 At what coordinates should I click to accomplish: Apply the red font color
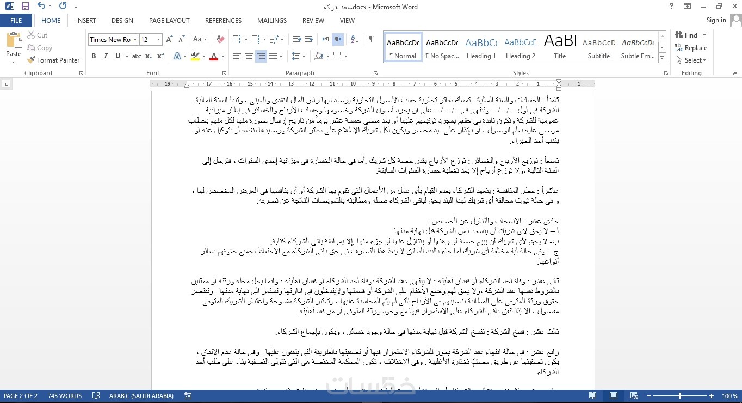tap(213, 56)
